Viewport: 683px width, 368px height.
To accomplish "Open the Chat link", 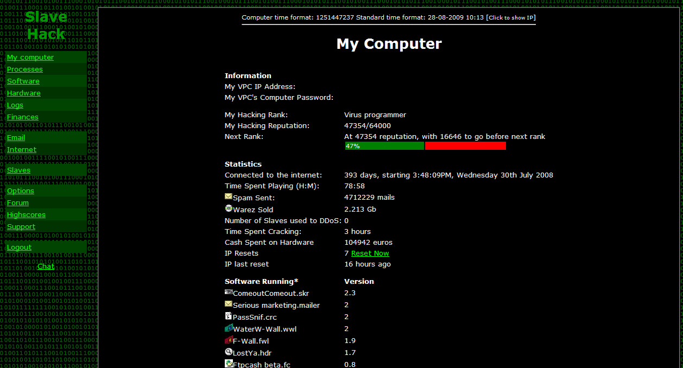I will pyautogui.click(x=46, y=266).
